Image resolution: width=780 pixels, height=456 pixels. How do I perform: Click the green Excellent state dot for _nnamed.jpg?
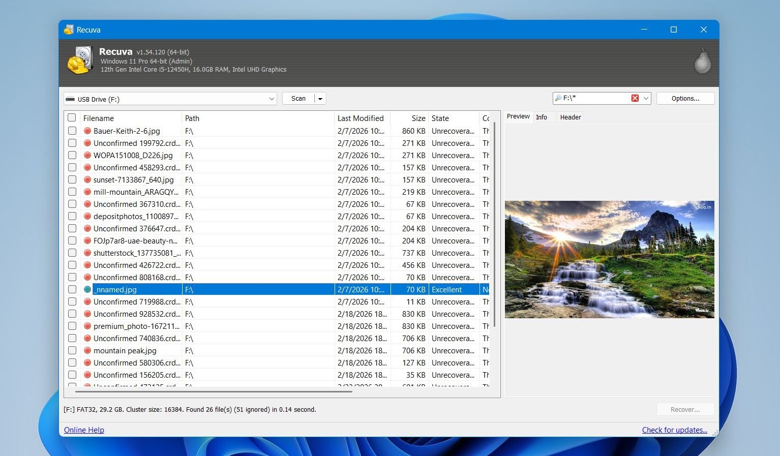(x=87, y=289)
